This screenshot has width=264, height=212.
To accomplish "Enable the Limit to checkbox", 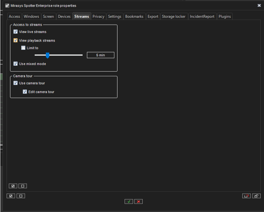I will (x=23, y=48).
